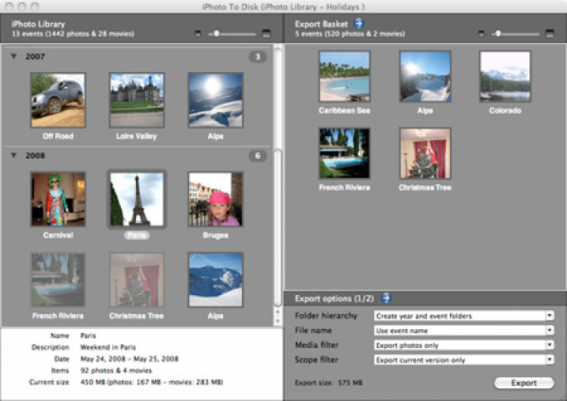Collapse the 2008 events group
Viewport: 567px width, 401px height.
point(14,155)
